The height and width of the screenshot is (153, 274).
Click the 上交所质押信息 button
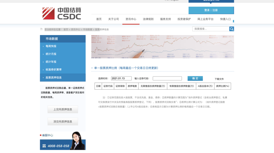click(63, 109)
